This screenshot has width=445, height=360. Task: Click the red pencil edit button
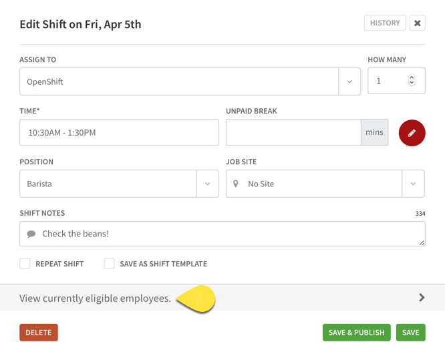tap(412, 133)
